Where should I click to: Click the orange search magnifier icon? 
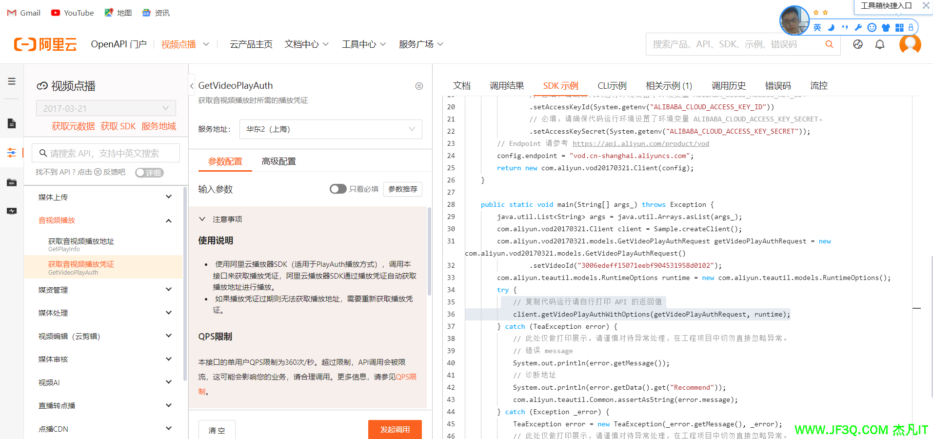[829, 44]
